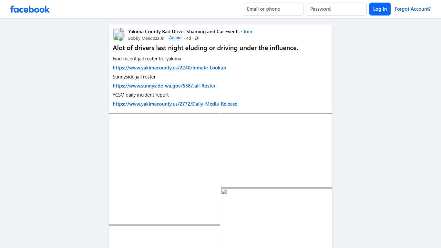Focus the Password field
The image size is (441, 248).
pos(336,9)
